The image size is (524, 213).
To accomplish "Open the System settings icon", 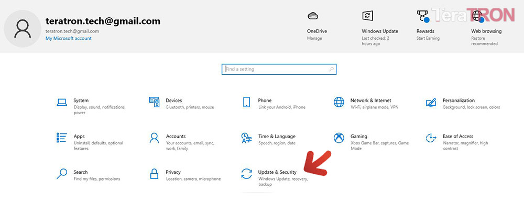I will [62, 102].
